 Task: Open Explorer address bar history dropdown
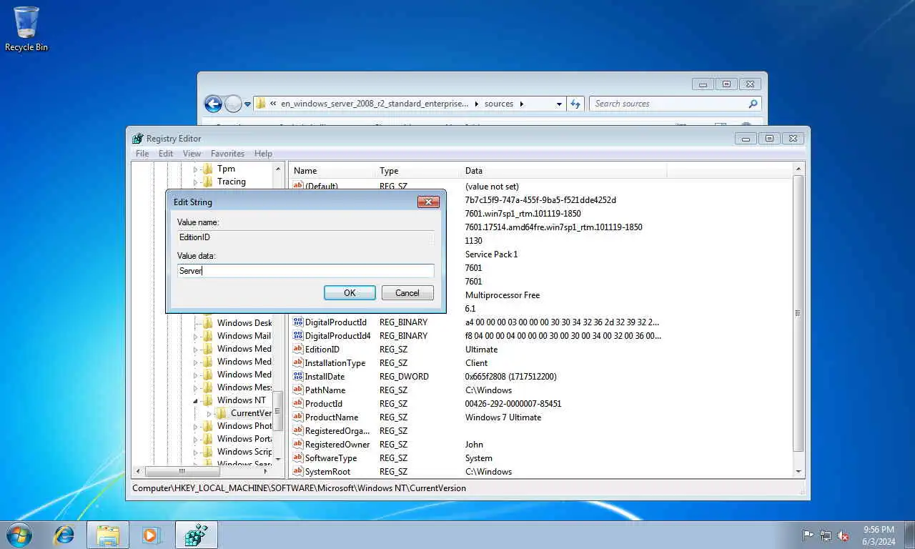(559, 104)
